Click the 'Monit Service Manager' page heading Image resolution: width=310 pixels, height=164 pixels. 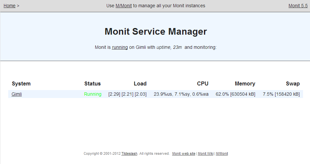coord(155,32)
